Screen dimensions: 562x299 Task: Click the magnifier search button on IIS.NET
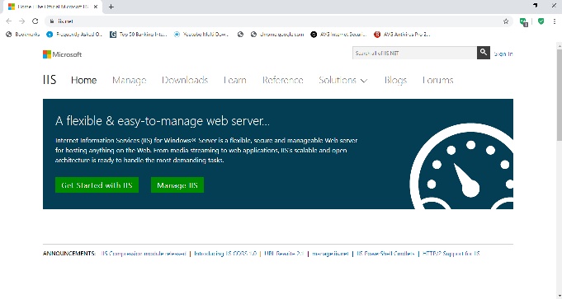tap(483, 53)
